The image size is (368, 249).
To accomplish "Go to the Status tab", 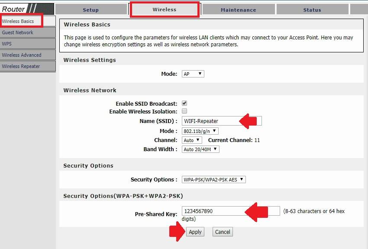I will [x=312, y=10].
